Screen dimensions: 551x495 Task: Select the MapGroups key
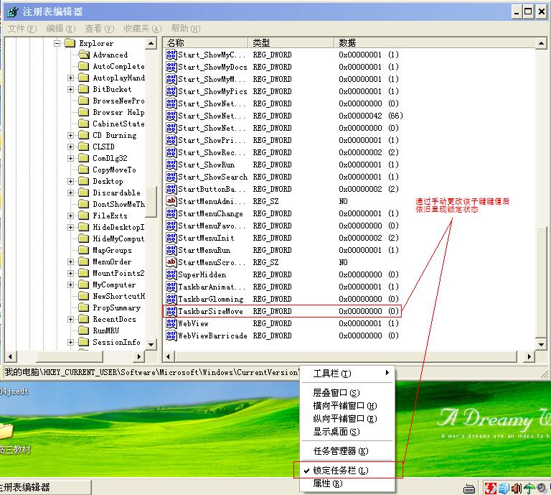112,250
